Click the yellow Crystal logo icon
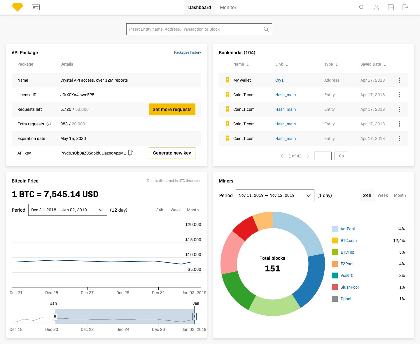 [17, 7]
